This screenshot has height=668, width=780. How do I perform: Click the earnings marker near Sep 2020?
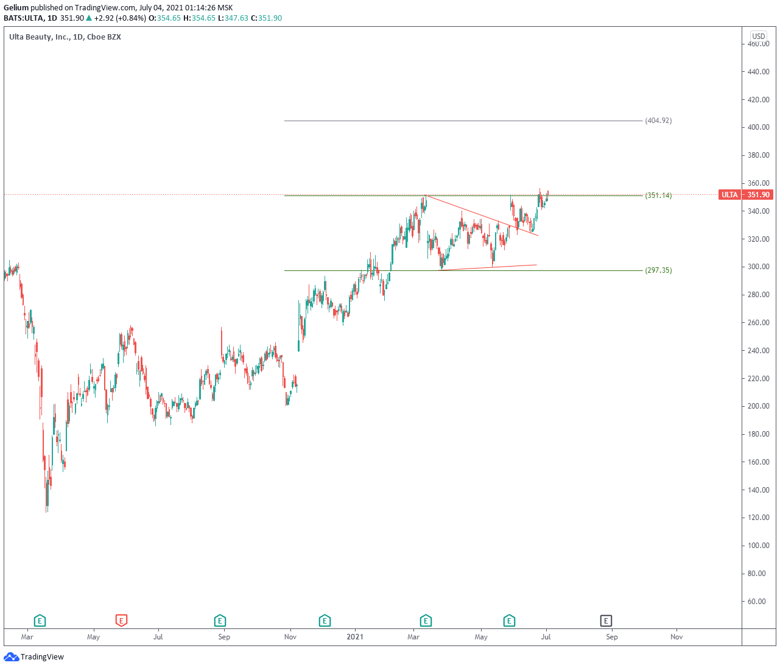(x=220, y=621)
